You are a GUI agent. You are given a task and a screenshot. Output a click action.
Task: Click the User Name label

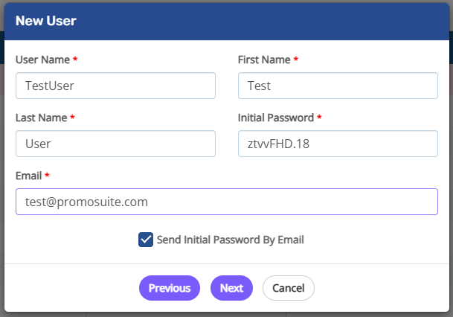(42, 60)
